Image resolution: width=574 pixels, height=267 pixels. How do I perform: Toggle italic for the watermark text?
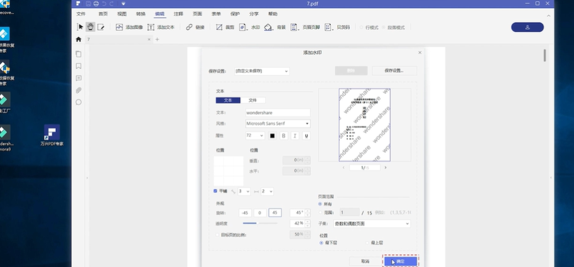tap(295, 136)
